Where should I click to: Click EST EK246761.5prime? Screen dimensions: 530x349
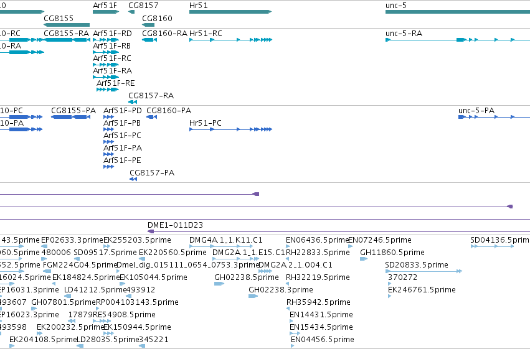422,290
